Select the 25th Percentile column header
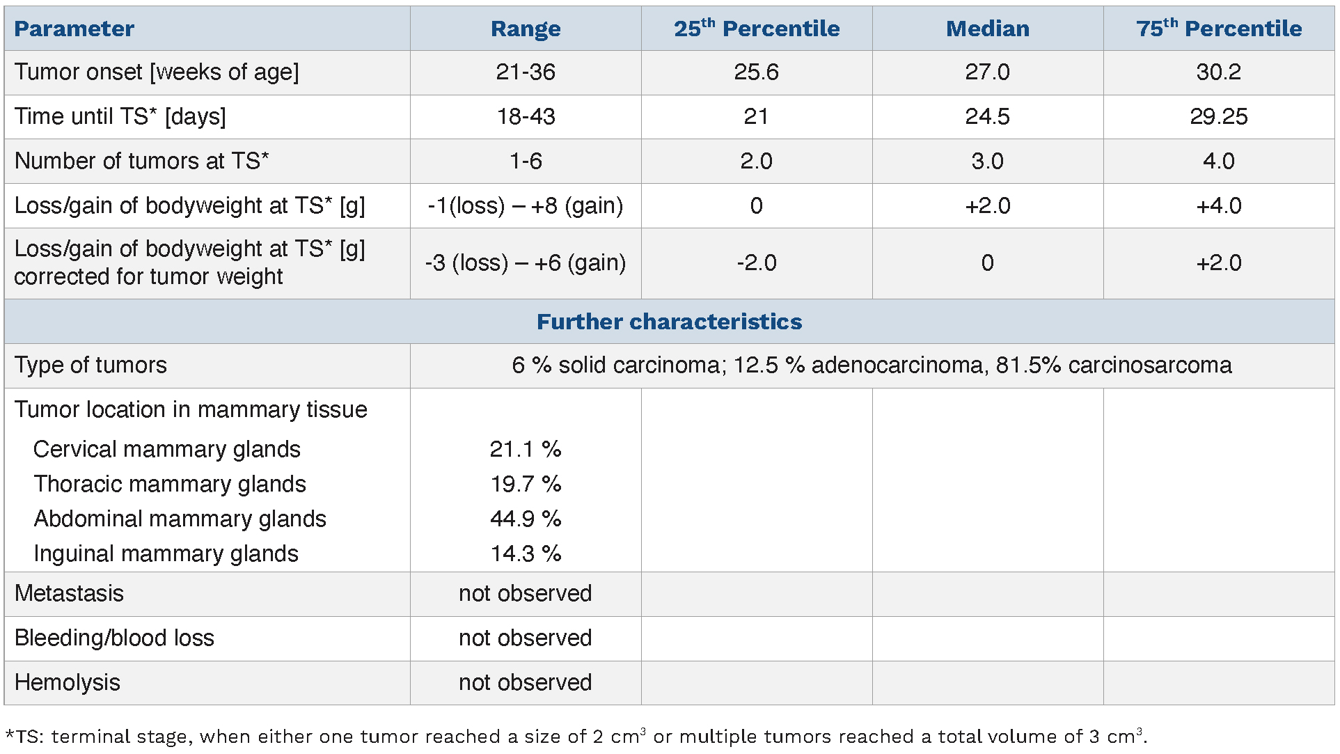The image size is (1340, 754). click(x=756, y=29)
